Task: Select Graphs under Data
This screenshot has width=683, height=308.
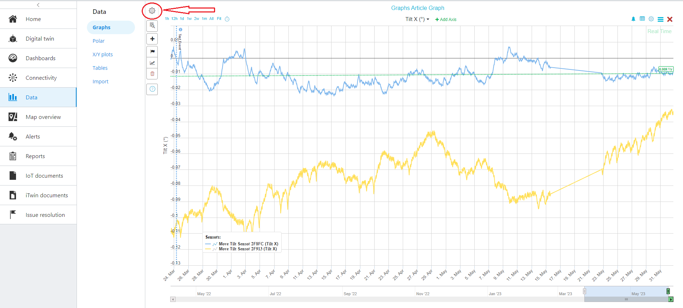Action: pyautogui.click(x=111, y=27)
